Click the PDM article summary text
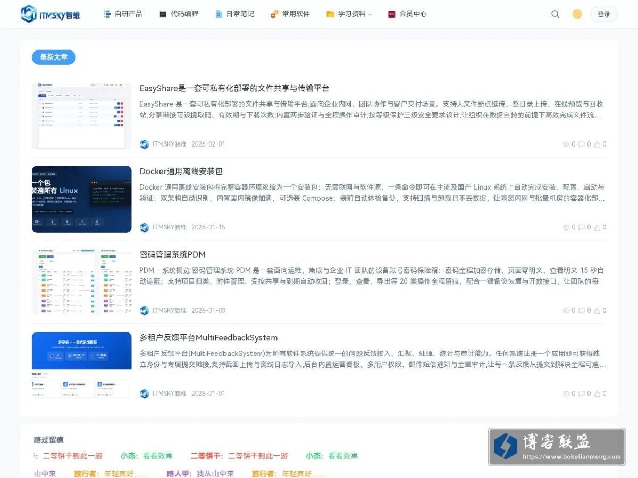This screenshot has height=478, width=638. [x=372, y=276]
